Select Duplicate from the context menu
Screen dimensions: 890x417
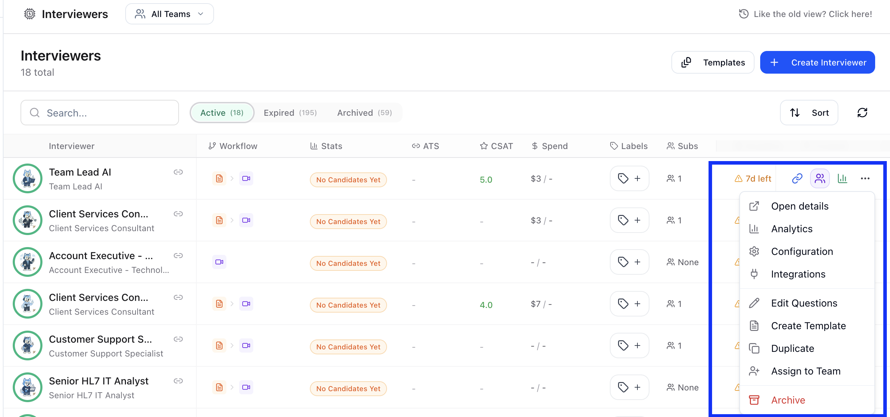pyautogui.click(x=792, y=348)
